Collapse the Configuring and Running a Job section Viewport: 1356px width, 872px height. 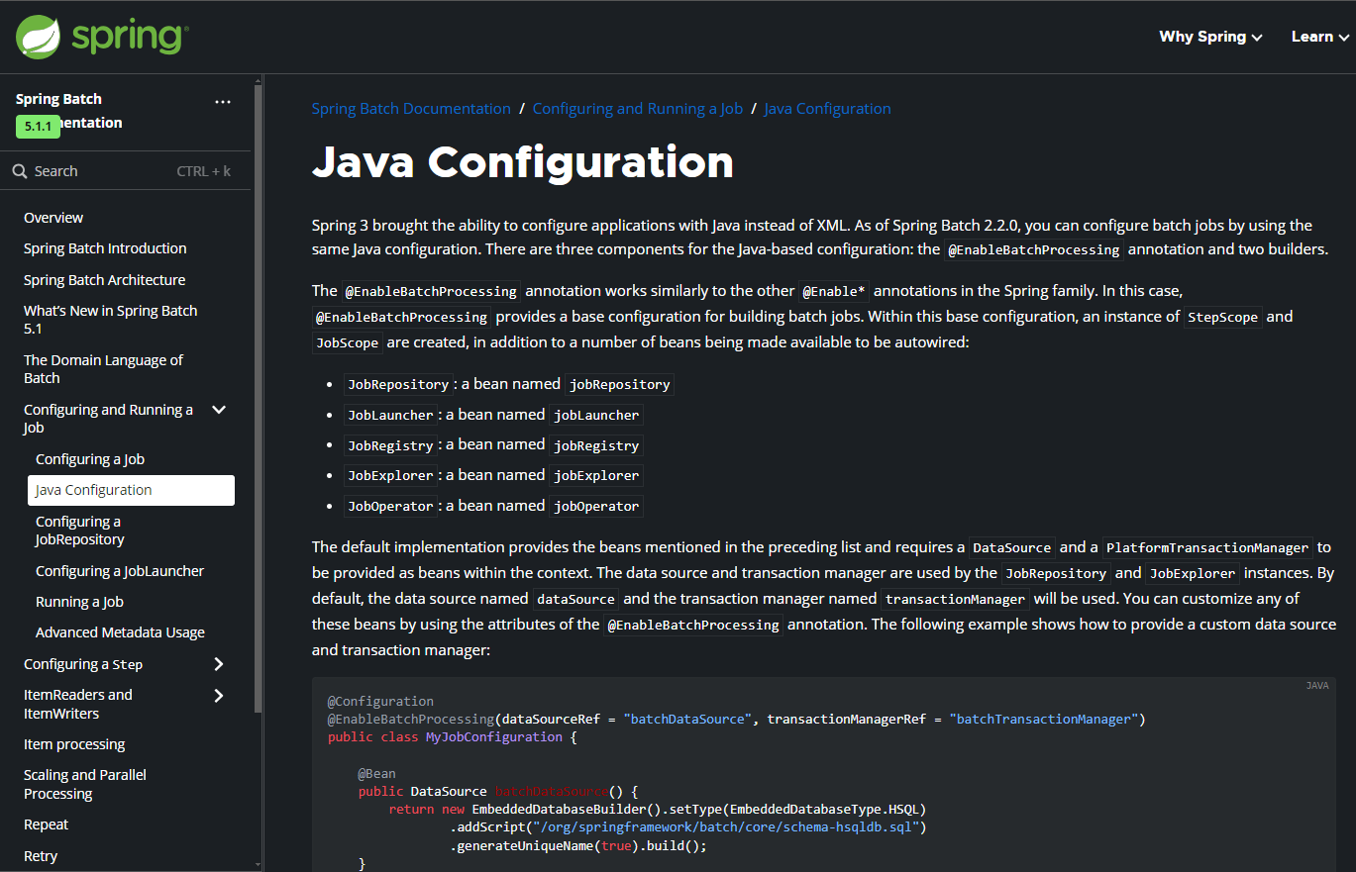[x=220, y=410]
